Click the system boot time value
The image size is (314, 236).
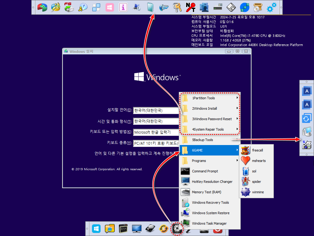click(242, 17)
